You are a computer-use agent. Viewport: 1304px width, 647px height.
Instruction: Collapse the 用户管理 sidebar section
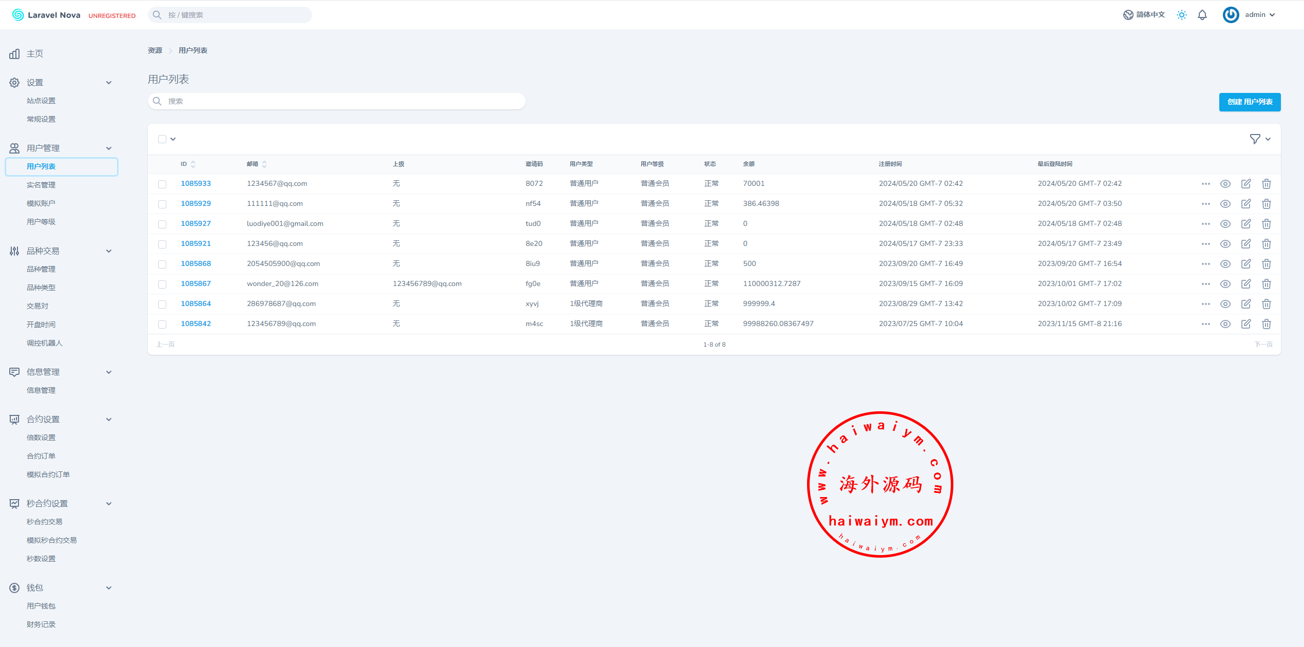coord(109,148)
